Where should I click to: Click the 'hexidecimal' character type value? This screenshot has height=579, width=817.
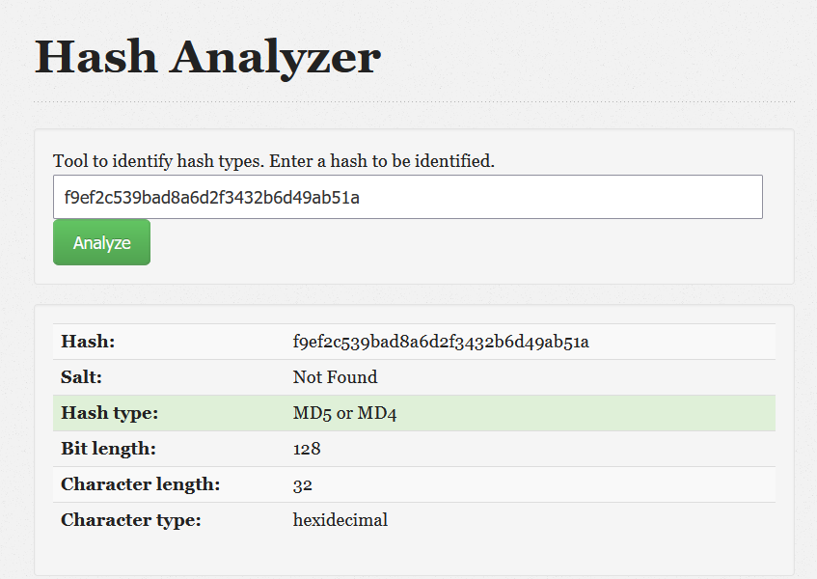pos(340,520)
